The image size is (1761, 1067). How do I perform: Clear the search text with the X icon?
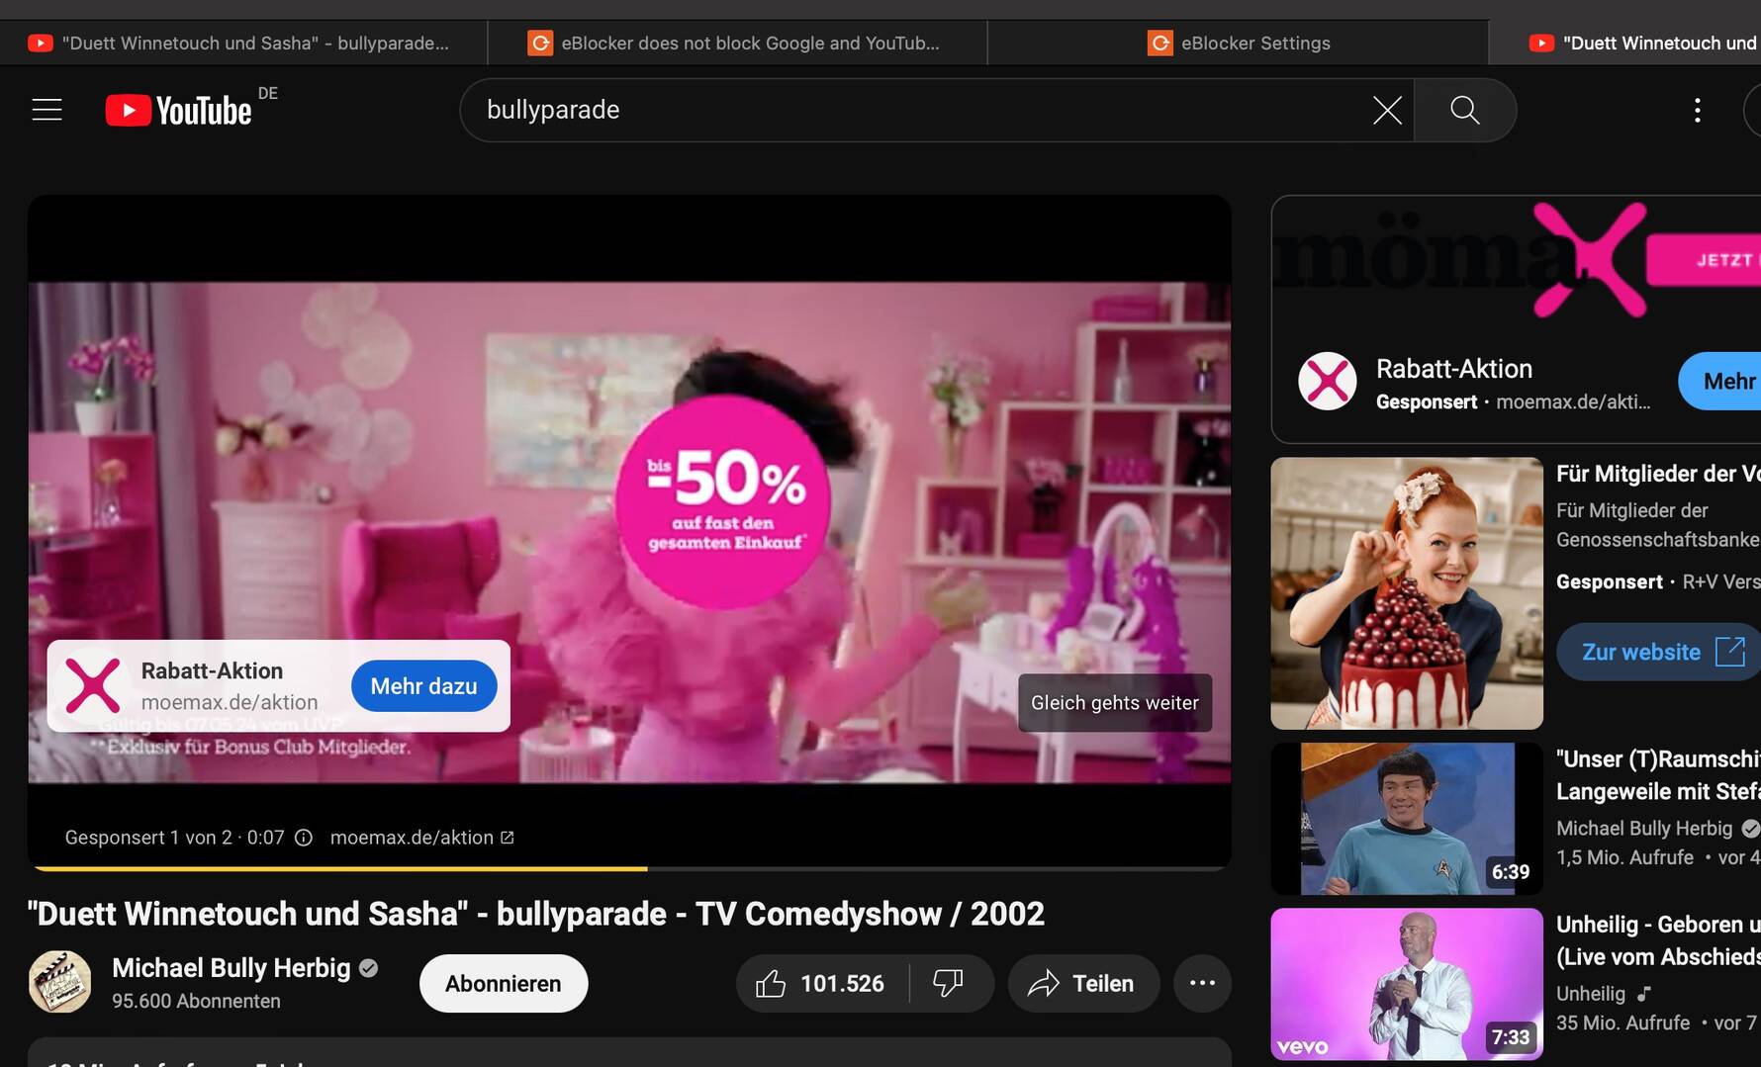1387,110
